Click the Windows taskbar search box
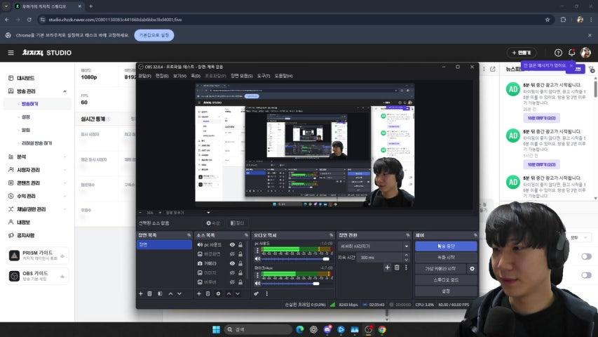The image size is (598, 337). pos(252,329)
